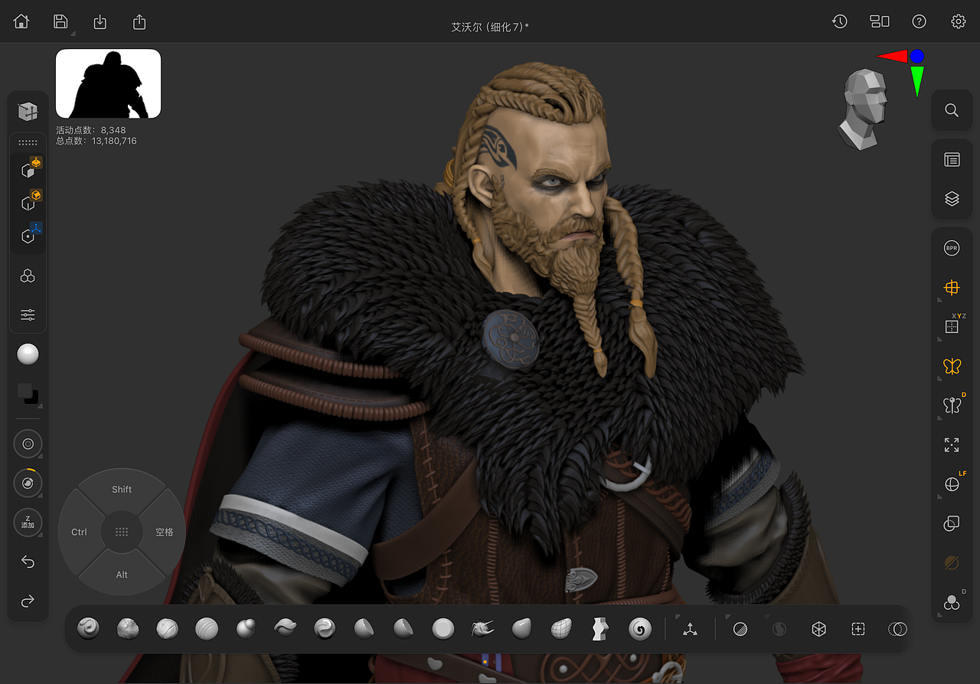Toggle dynamic symmetry (butterfly marked D)
Image resolution: width=980 pixels, height=684 pixels.
(x=952, y=406)
